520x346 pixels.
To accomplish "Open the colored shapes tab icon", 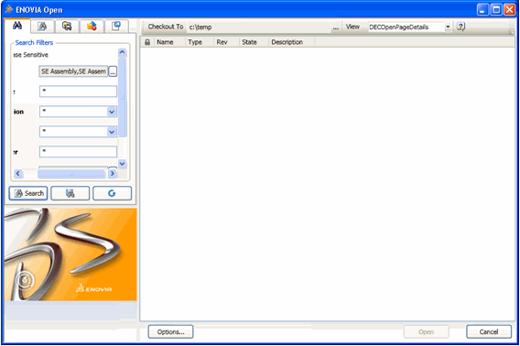I will tap(92, 27).
